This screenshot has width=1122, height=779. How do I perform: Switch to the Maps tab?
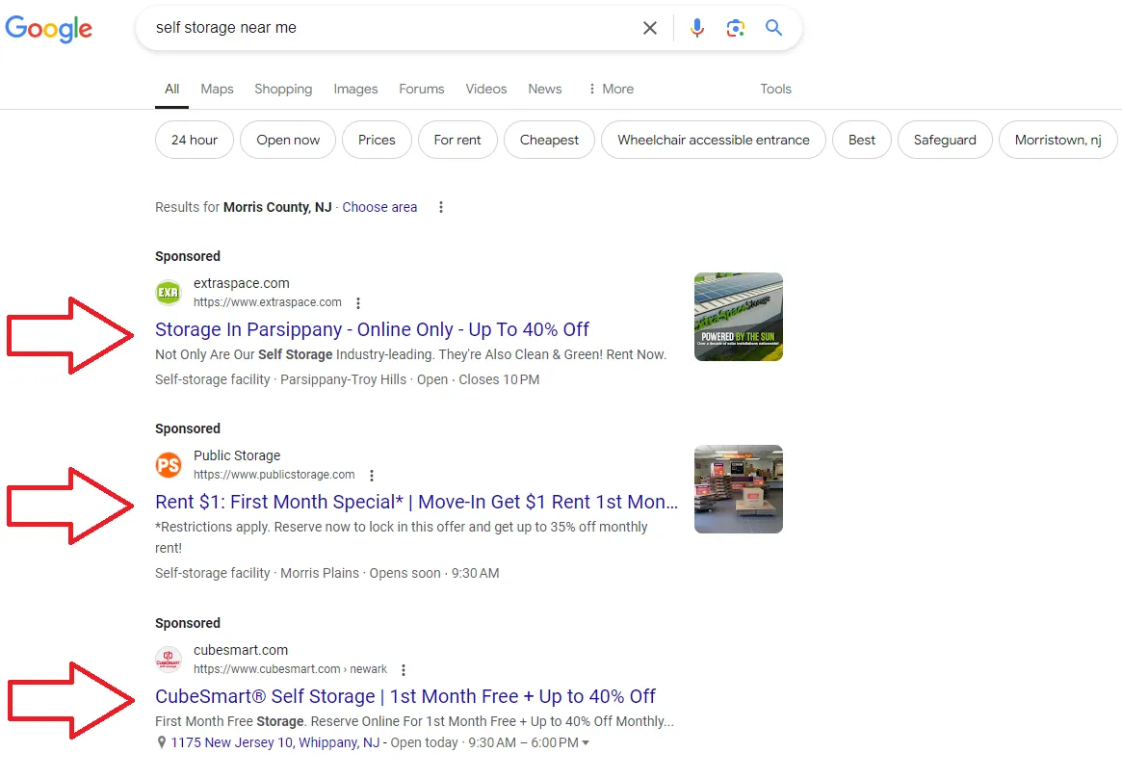[x=217, y=89]
